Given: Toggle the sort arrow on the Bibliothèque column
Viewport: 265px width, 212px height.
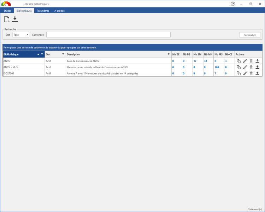Looking at the screenshot, I should click(38, 54).
